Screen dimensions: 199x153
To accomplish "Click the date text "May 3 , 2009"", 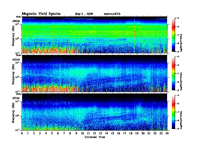I will point(84,14).
